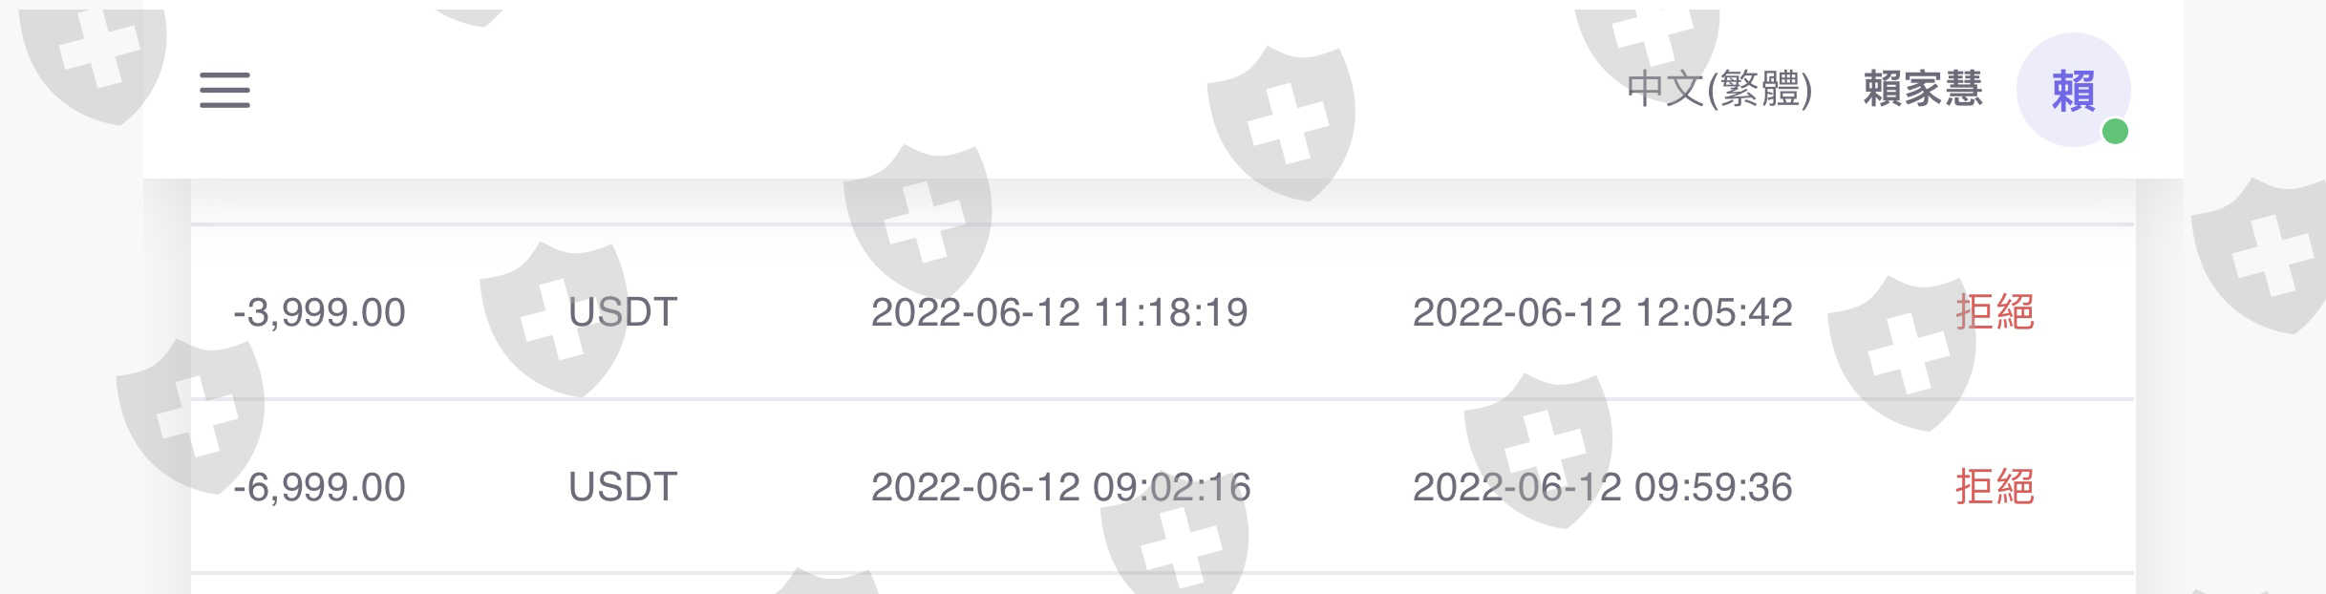The image size is (2326, 594).
Task: Click the green online status dot
Action: [x=2115, y=131]
